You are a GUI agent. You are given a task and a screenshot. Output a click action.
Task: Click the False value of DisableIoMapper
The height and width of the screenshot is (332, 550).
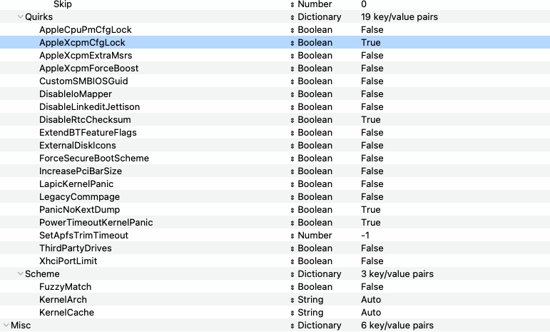[372, 94]
